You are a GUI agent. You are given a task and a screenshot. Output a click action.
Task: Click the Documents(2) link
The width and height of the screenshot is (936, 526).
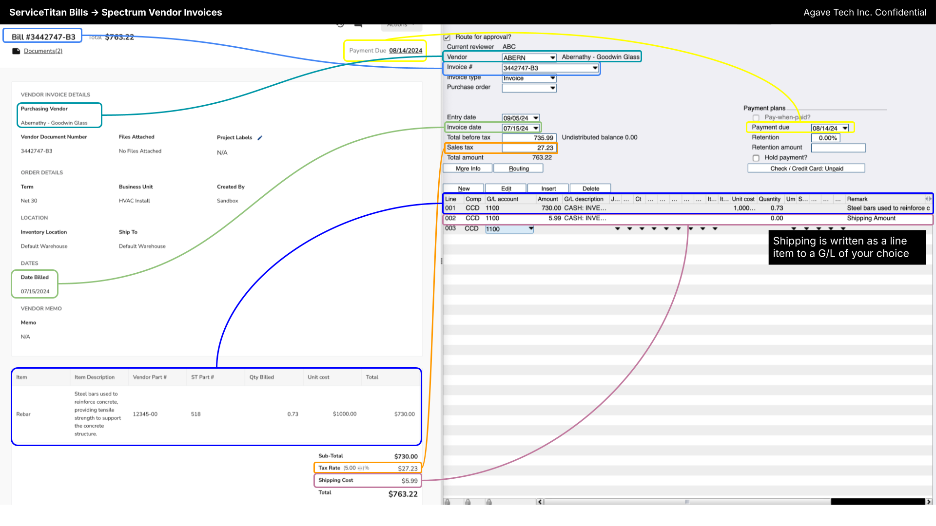[42, 51]
